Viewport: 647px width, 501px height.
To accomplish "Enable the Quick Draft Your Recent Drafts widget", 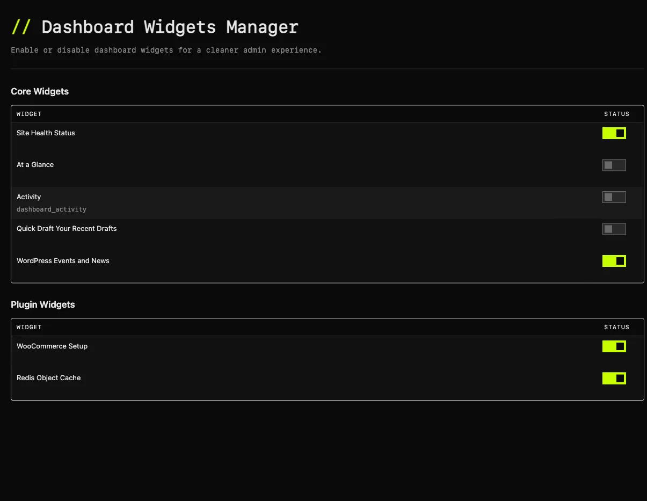I will (614, 229).
